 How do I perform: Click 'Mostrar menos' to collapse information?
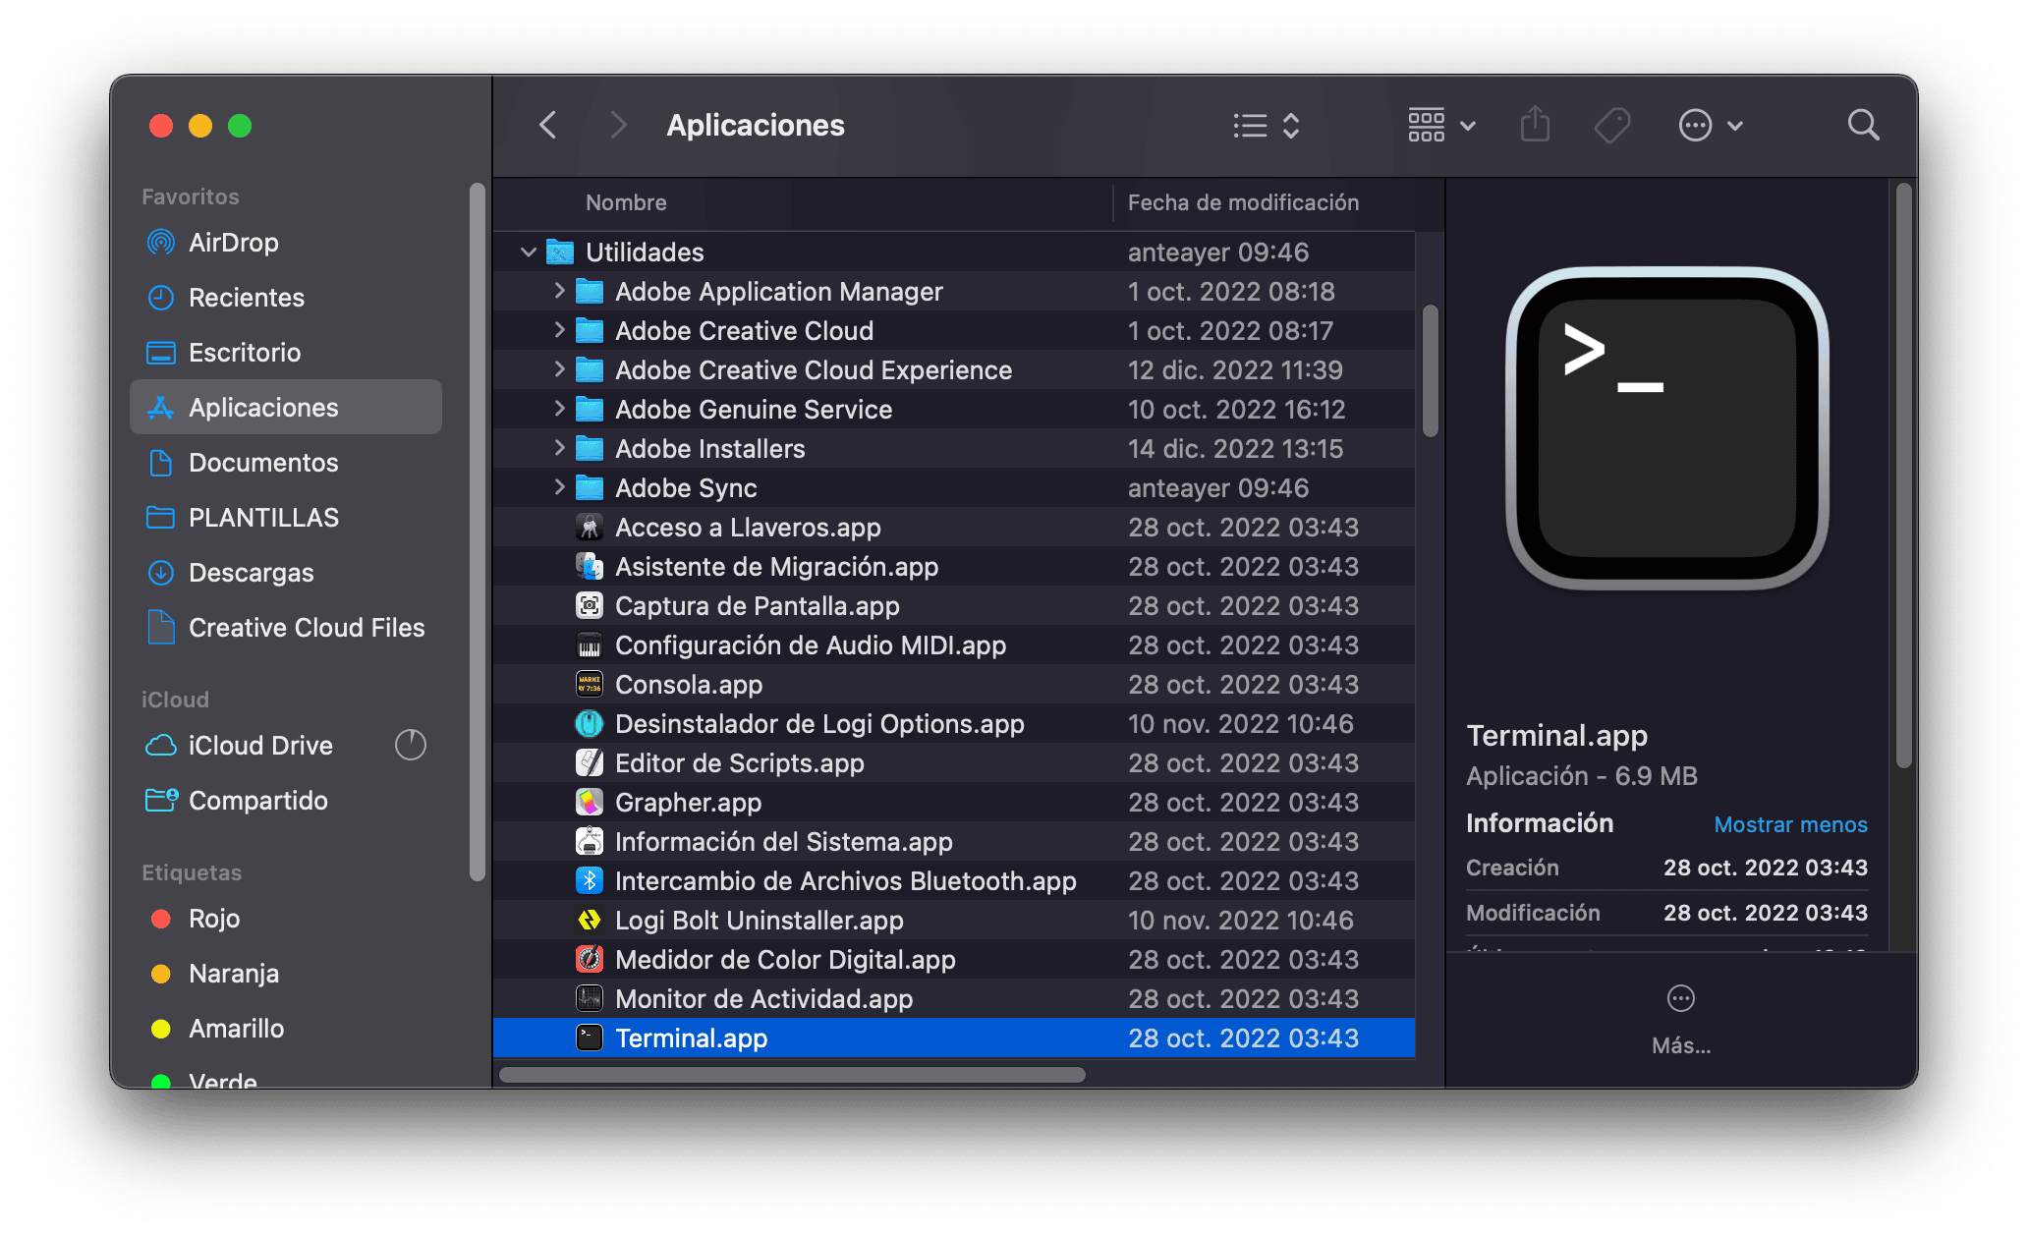click(x=1790, y=824)
